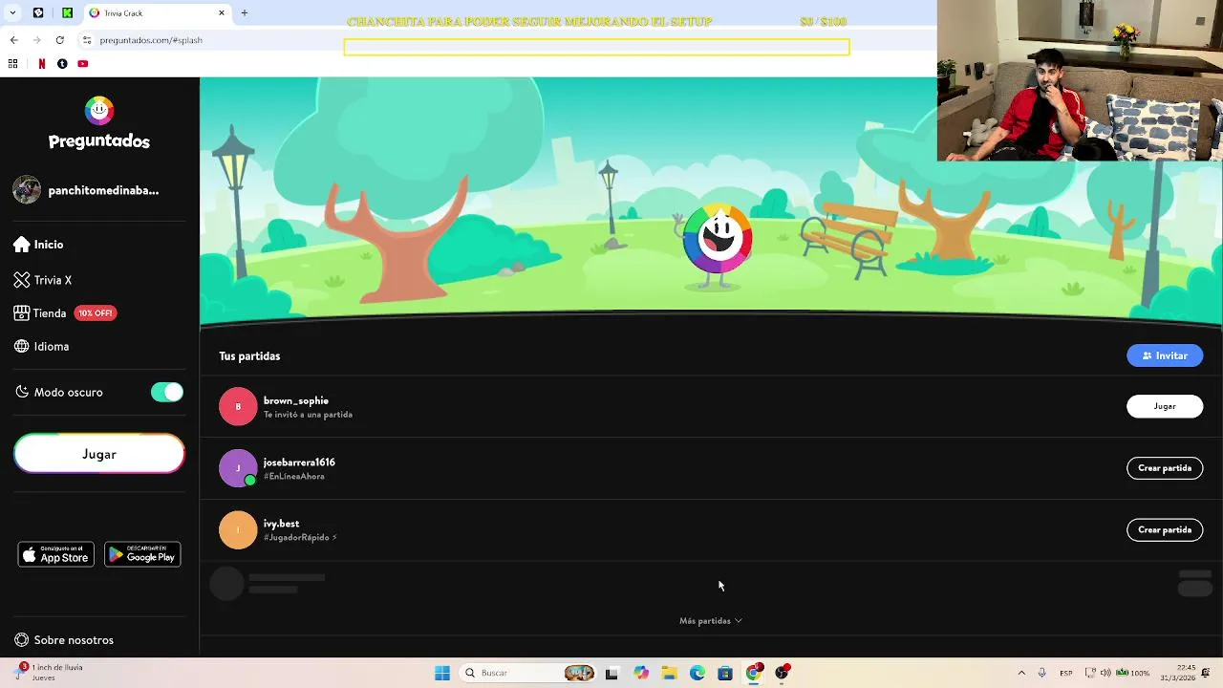Click Jugar for brown_sophie's invitation
Image resolution: width=1223 pixels, height=688 pixels.
1165,406
